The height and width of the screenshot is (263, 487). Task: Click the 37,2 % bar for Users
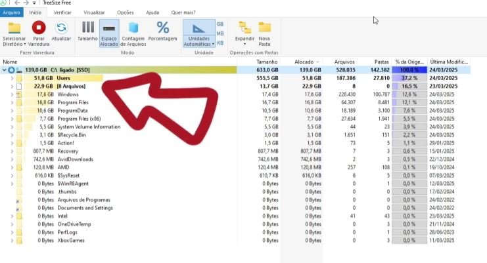click(409, 78)
